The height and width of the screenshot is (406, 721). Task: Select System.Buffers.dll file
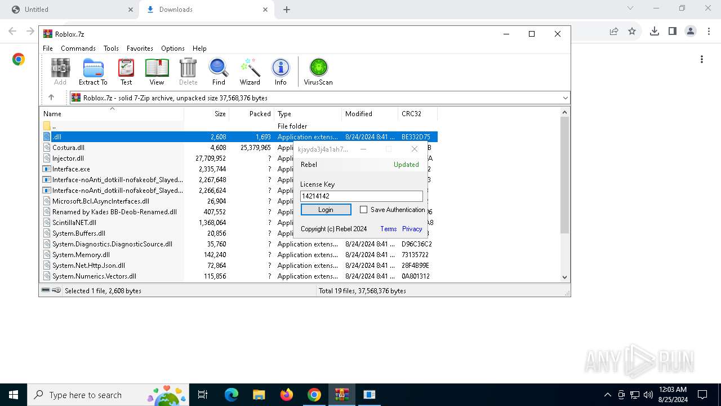(78, 233)
